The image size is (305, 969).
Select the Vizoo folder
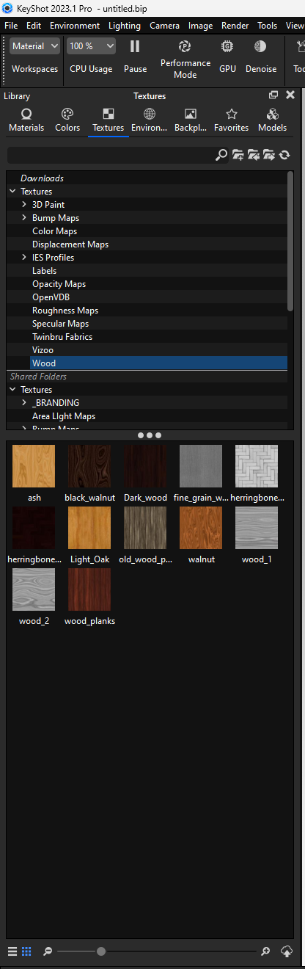coord(43,350)
